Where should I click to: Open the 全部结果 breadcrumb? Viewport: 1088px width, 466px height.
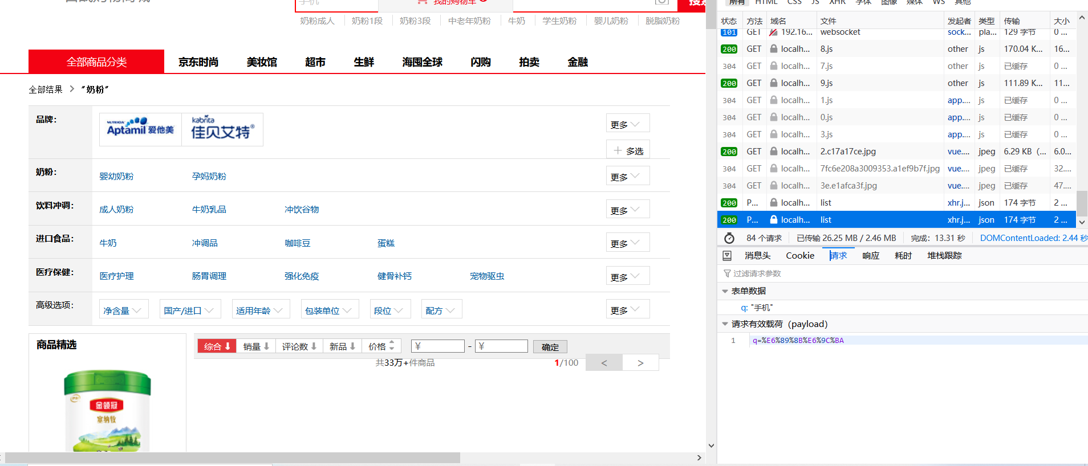pos(46,89)
